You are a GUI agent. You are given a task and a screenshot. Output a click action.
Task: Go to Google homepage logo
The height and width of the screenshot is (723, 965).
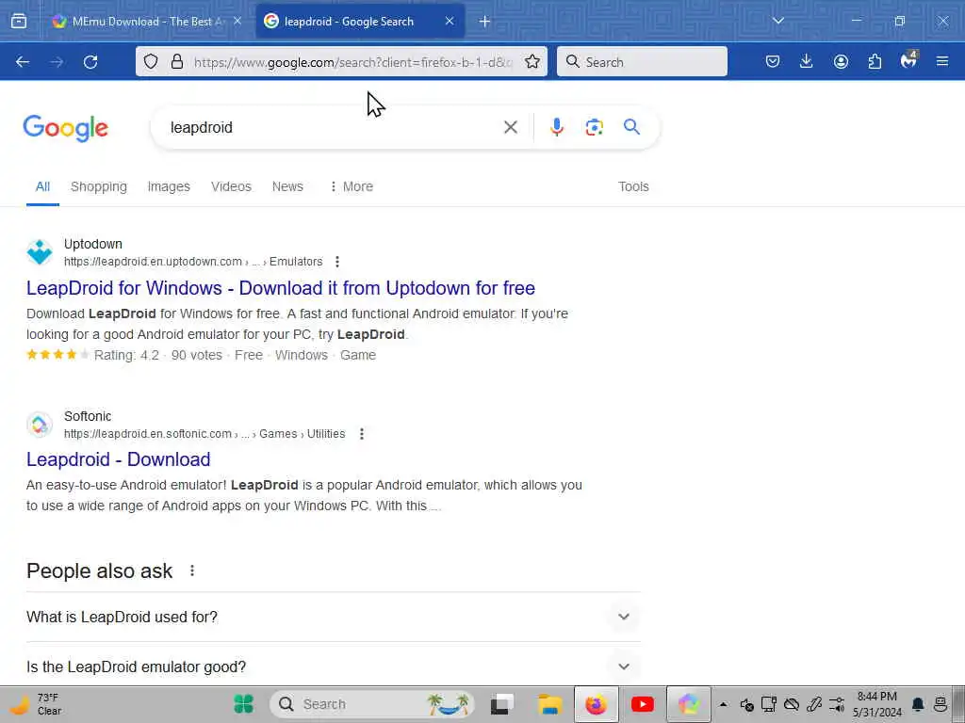point(65,128)
